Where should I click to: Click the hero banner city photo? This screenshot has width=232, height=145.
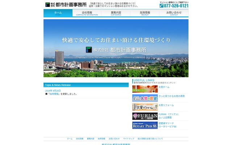point(116,48)
